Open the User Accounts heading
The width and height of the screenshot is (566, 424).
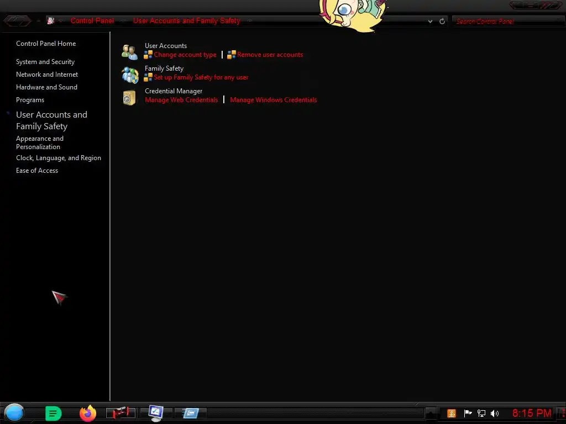pyautogui.click(x=166, y=46)
